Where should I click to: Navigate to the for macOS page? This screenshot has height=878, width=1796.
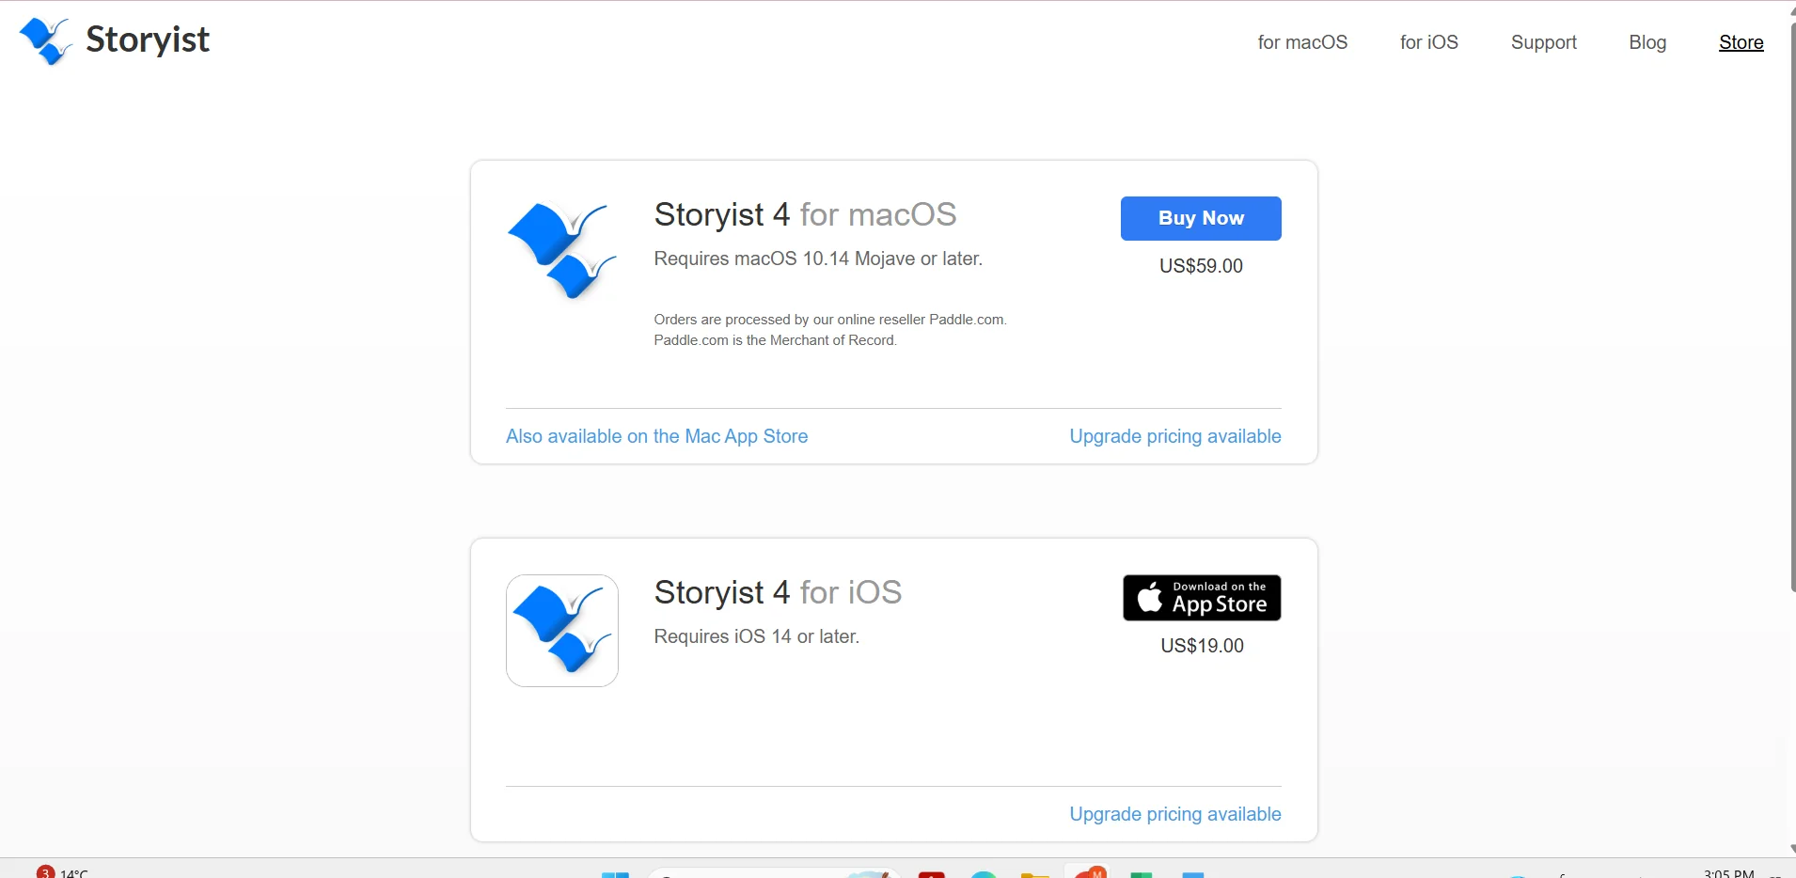point(1302,42)
